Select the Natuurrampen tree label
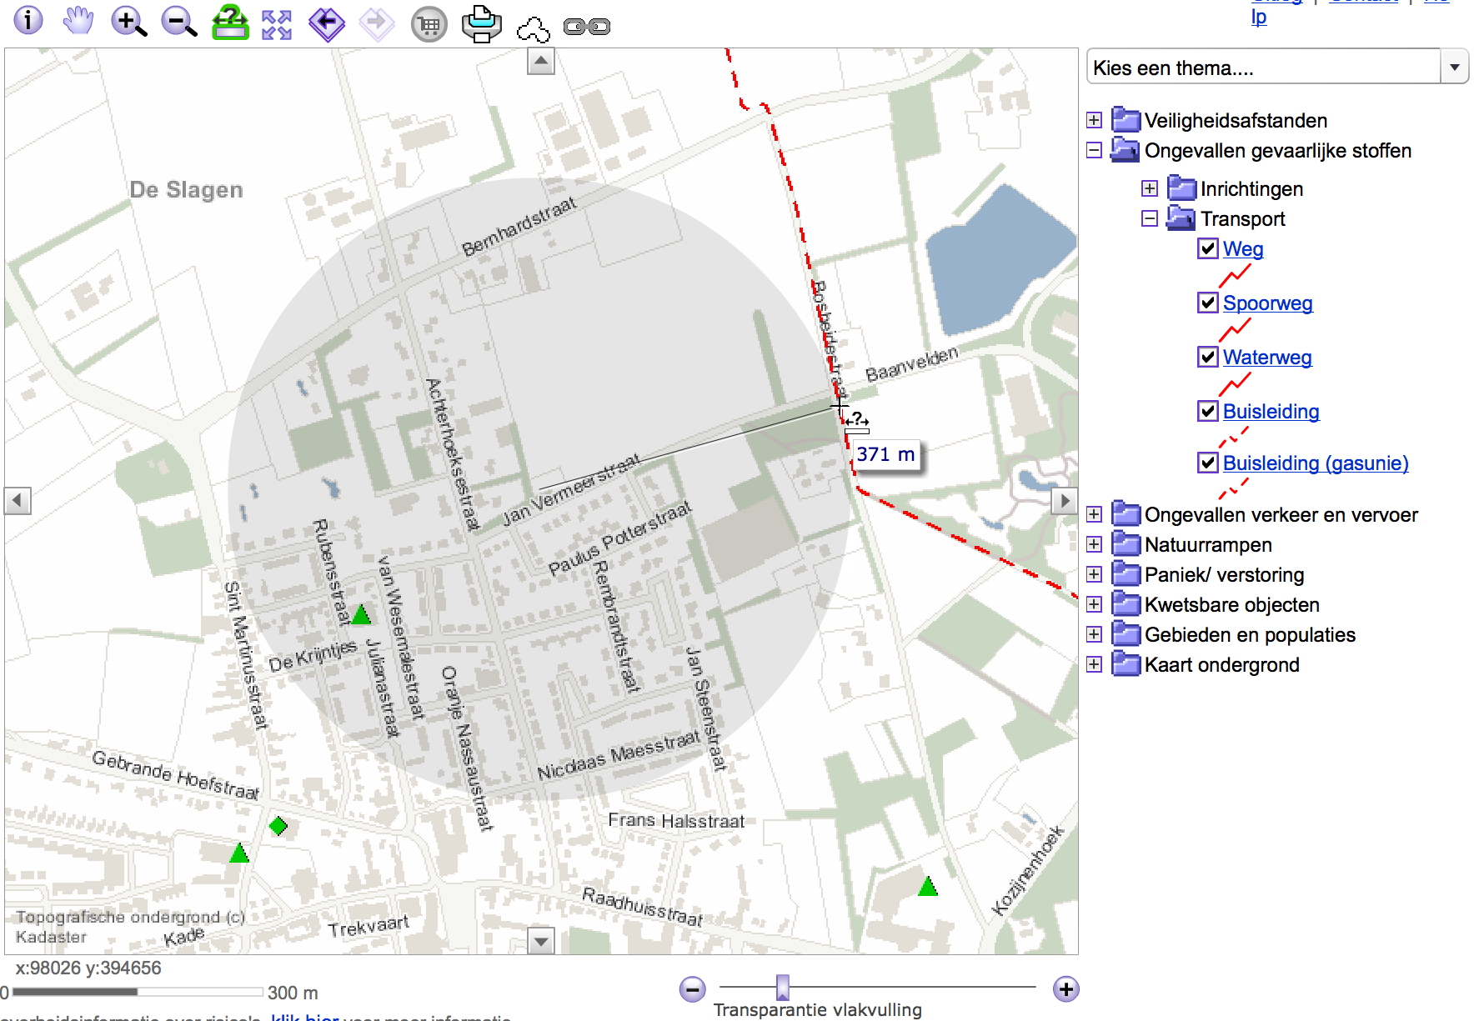 click(x=1208, y=544)
